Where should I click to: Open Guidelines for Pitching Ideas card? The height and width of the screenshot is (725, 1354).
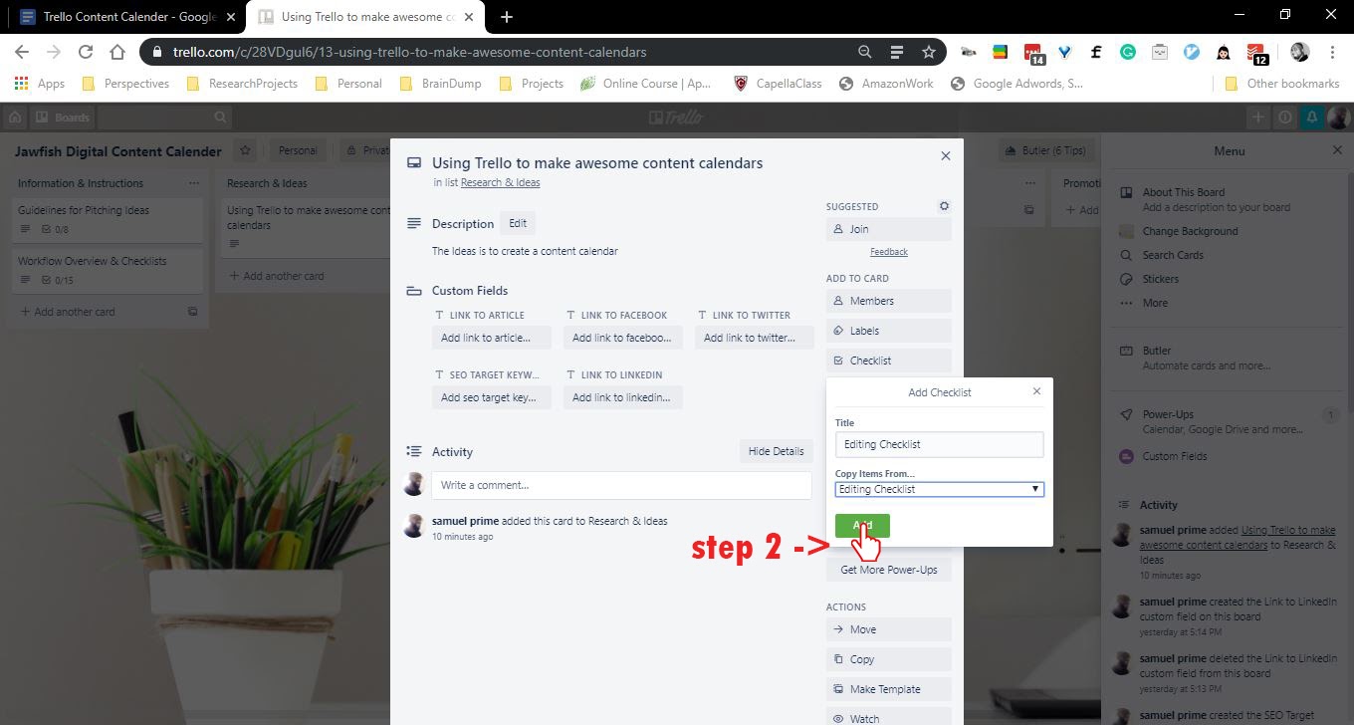(110, 219)
